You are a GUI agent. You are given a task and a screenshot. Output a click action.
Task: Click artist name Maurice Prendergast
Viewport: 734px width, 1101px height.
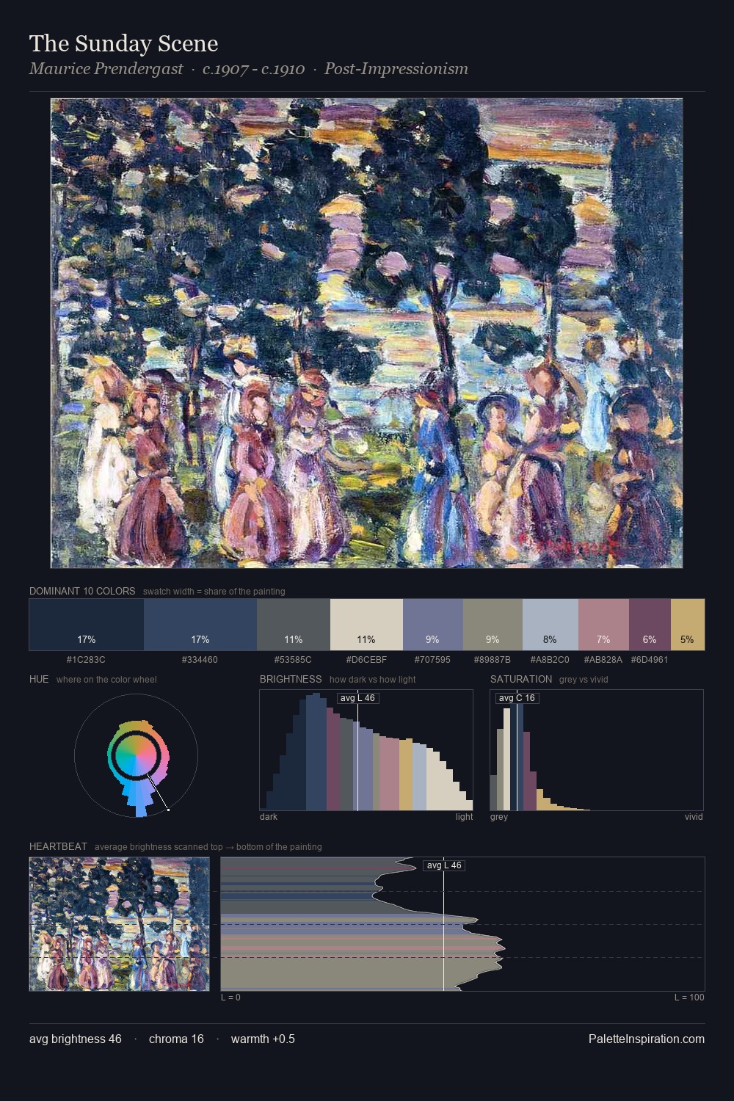pos(106,69)
